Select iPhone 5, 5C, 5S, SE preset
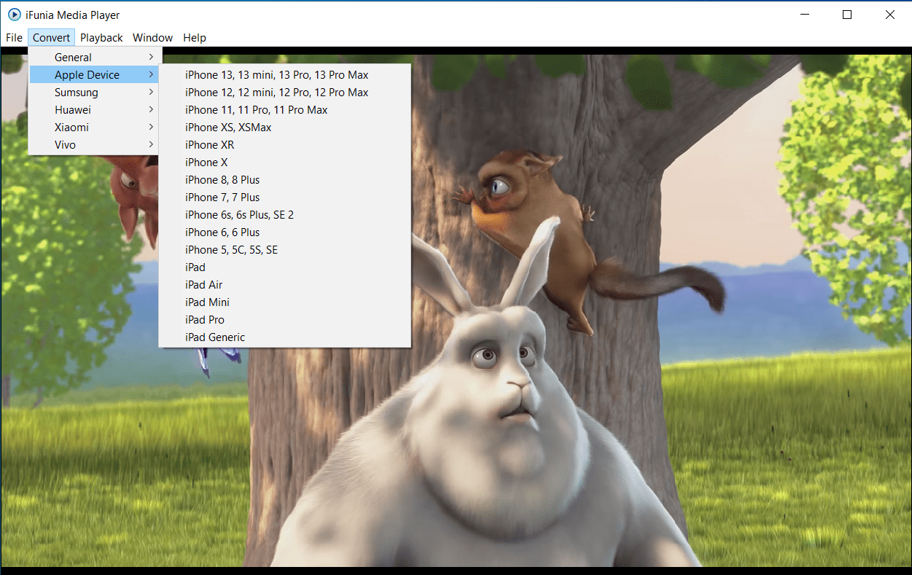The image size is (912, 575). tap(285, 250)
